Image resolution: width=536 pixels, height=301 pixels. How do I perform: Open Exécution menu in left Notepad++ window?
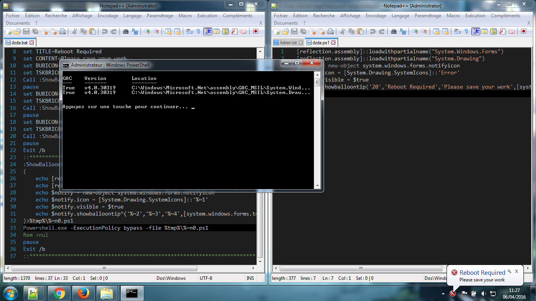(x=207, y=16)
